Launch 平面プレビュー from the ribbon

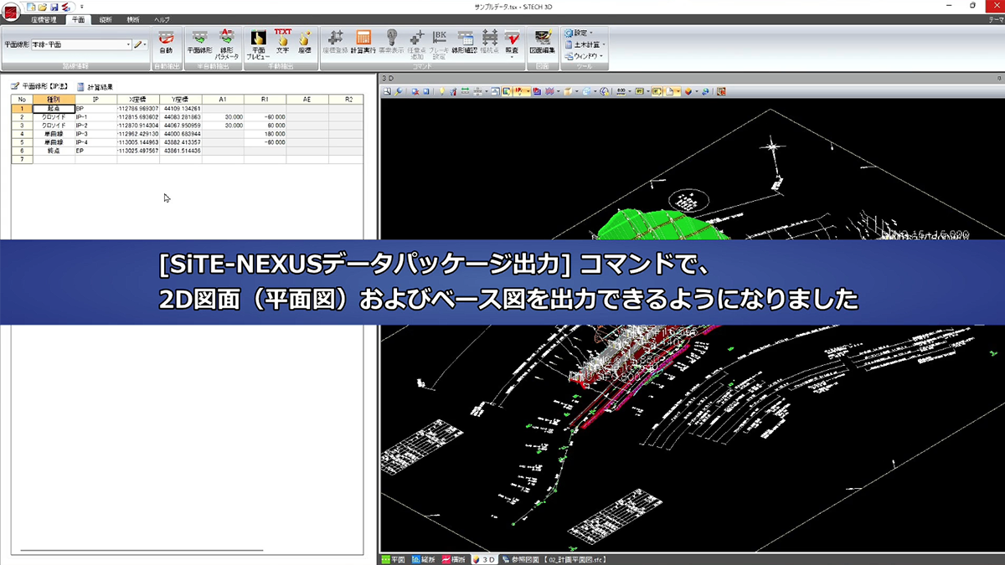click(x=258, y=44)
